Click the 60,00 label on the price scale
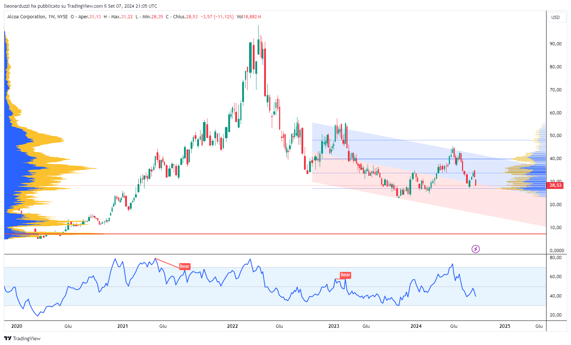This screenshot has height=345, width=571. (556, 113)
